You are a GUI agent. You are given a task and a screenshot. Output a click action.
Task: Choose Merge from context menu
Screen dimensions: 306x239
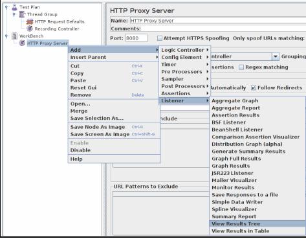tap(114, 111)
